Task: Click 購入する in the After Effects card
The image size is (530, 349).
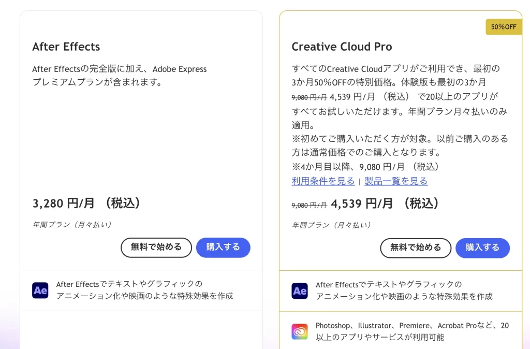Action: pyautogui.click(x=223, y=248)
